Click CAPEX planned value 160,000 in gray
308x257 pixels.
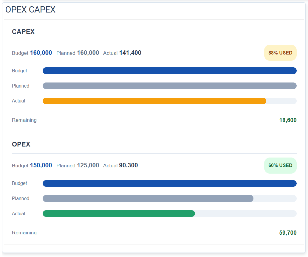pyautogui.click(x=88, y=53)
